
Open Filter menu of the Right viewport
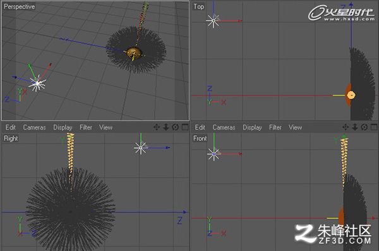pos(86,127)
